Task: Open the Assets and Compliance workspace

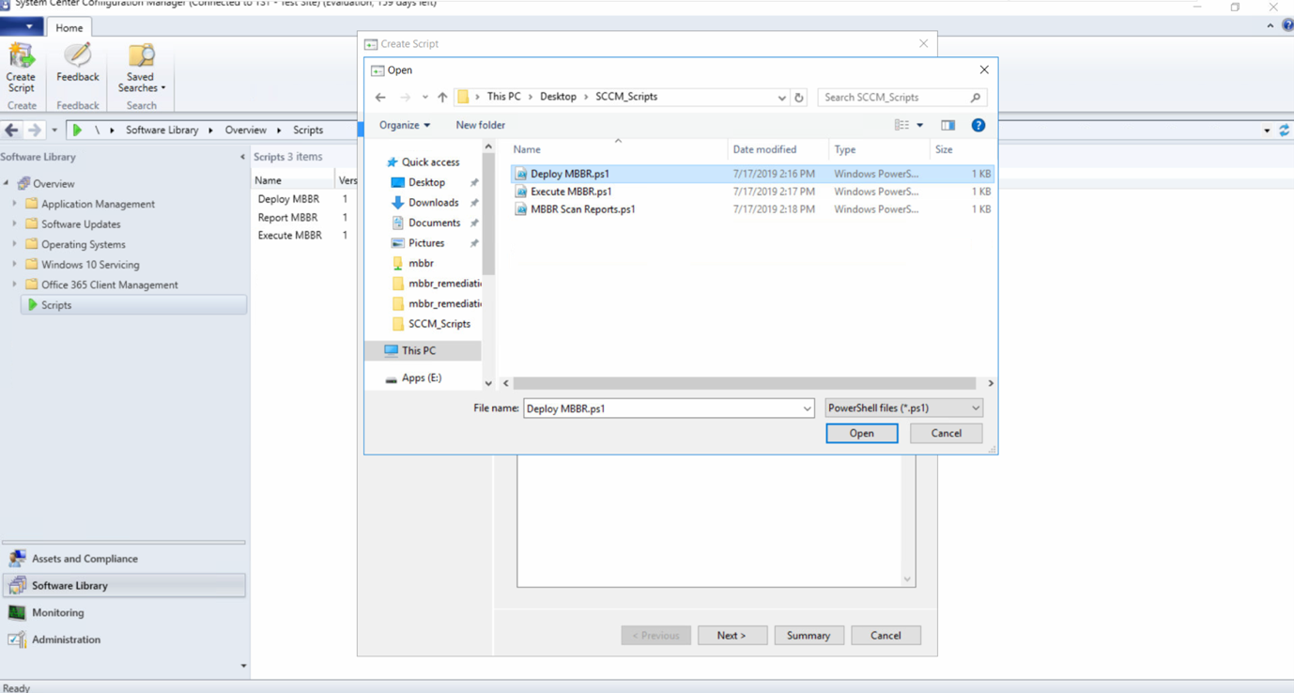Action: (124, 559)
